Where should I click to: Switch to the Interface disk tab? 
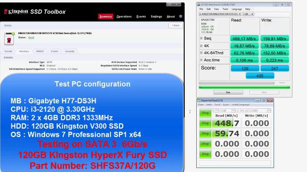[x=24, y=51]
